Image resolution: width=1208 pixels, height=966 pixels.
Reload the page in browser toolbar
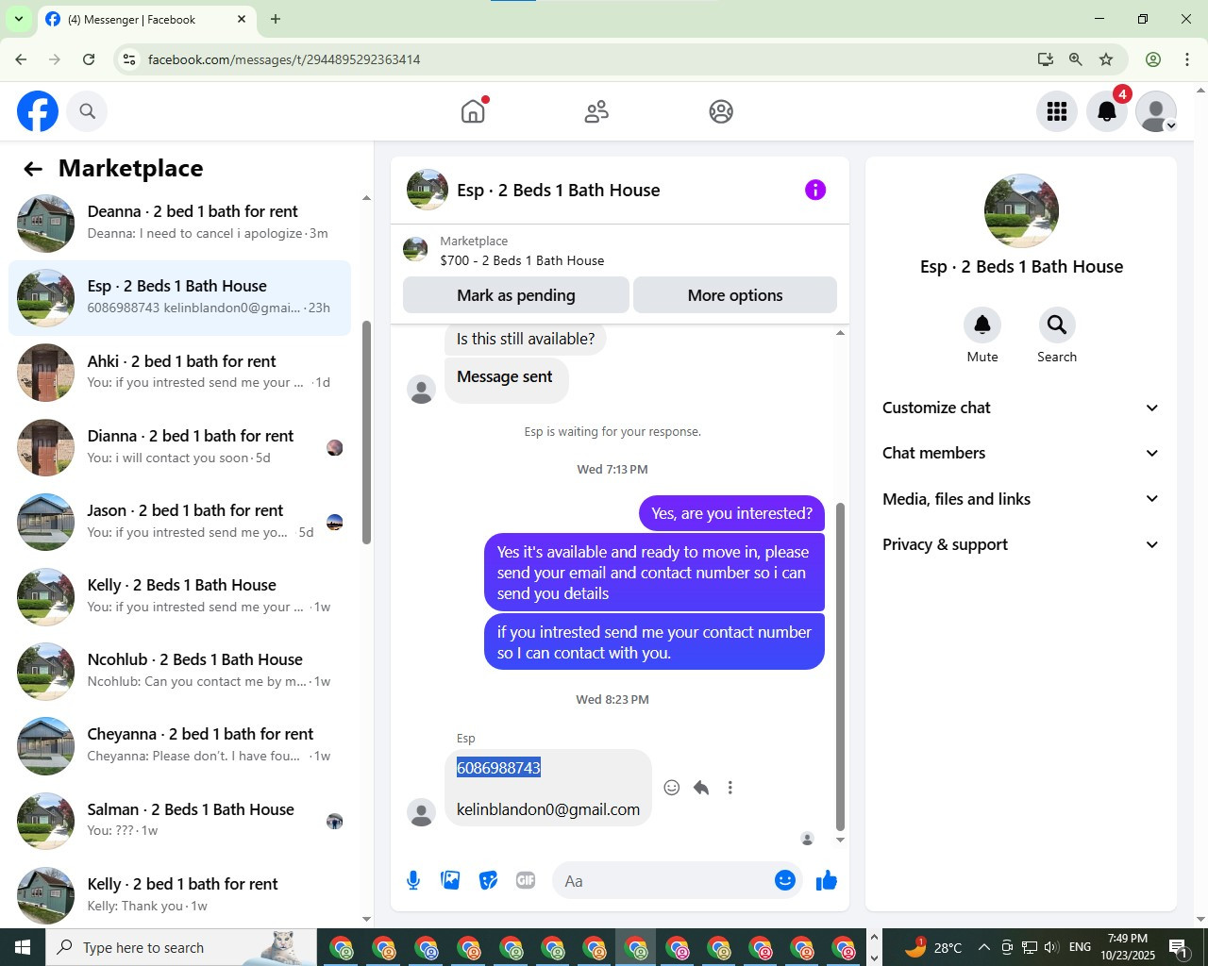click(x=89, y=59)
